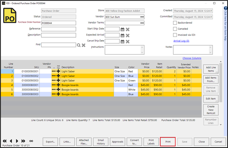Click Add Line Items button
The image size is (228, 148).
pyautogui.click(x=211, y=69)
